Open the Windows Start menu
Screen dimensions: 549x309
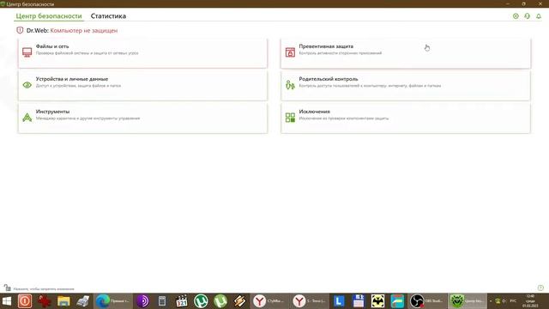click(x=7, y=301)
